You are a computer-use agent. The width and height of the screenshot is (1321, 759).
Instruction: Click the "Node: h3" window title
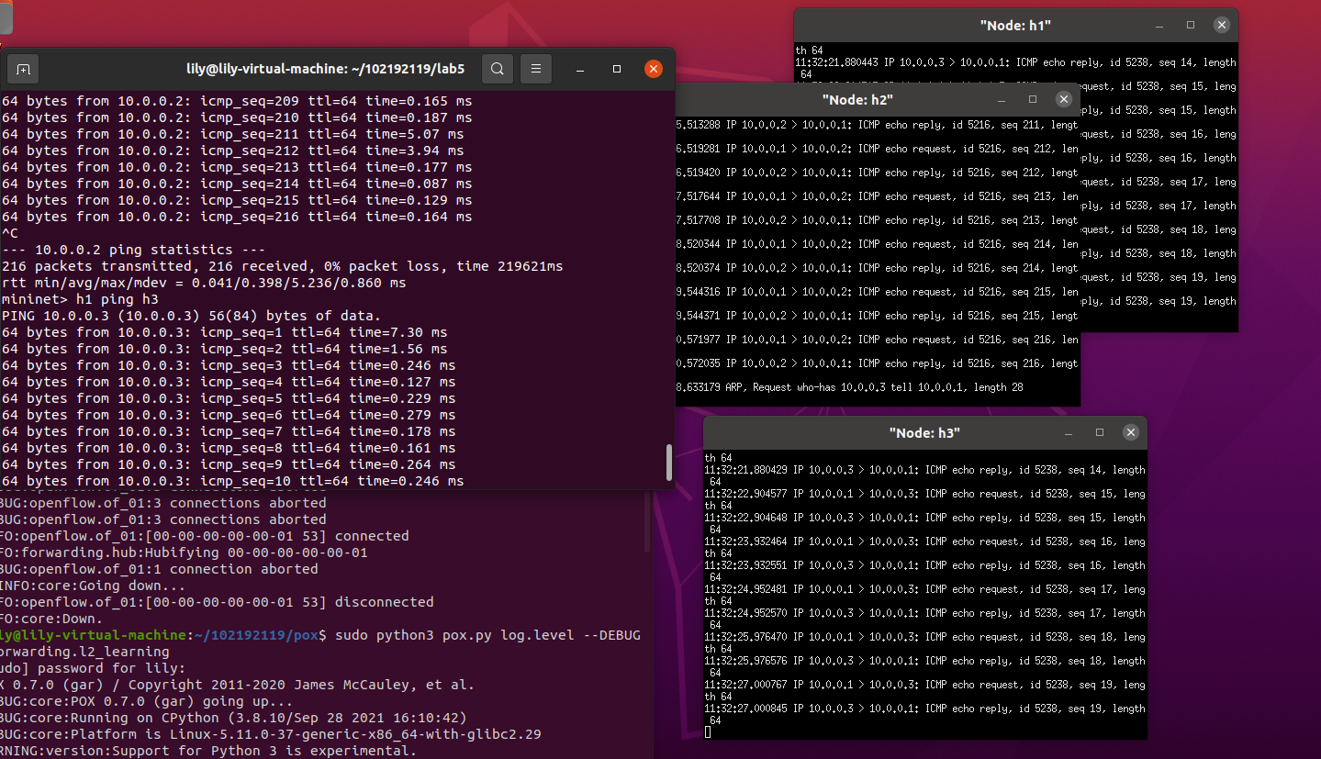(924, 432)
